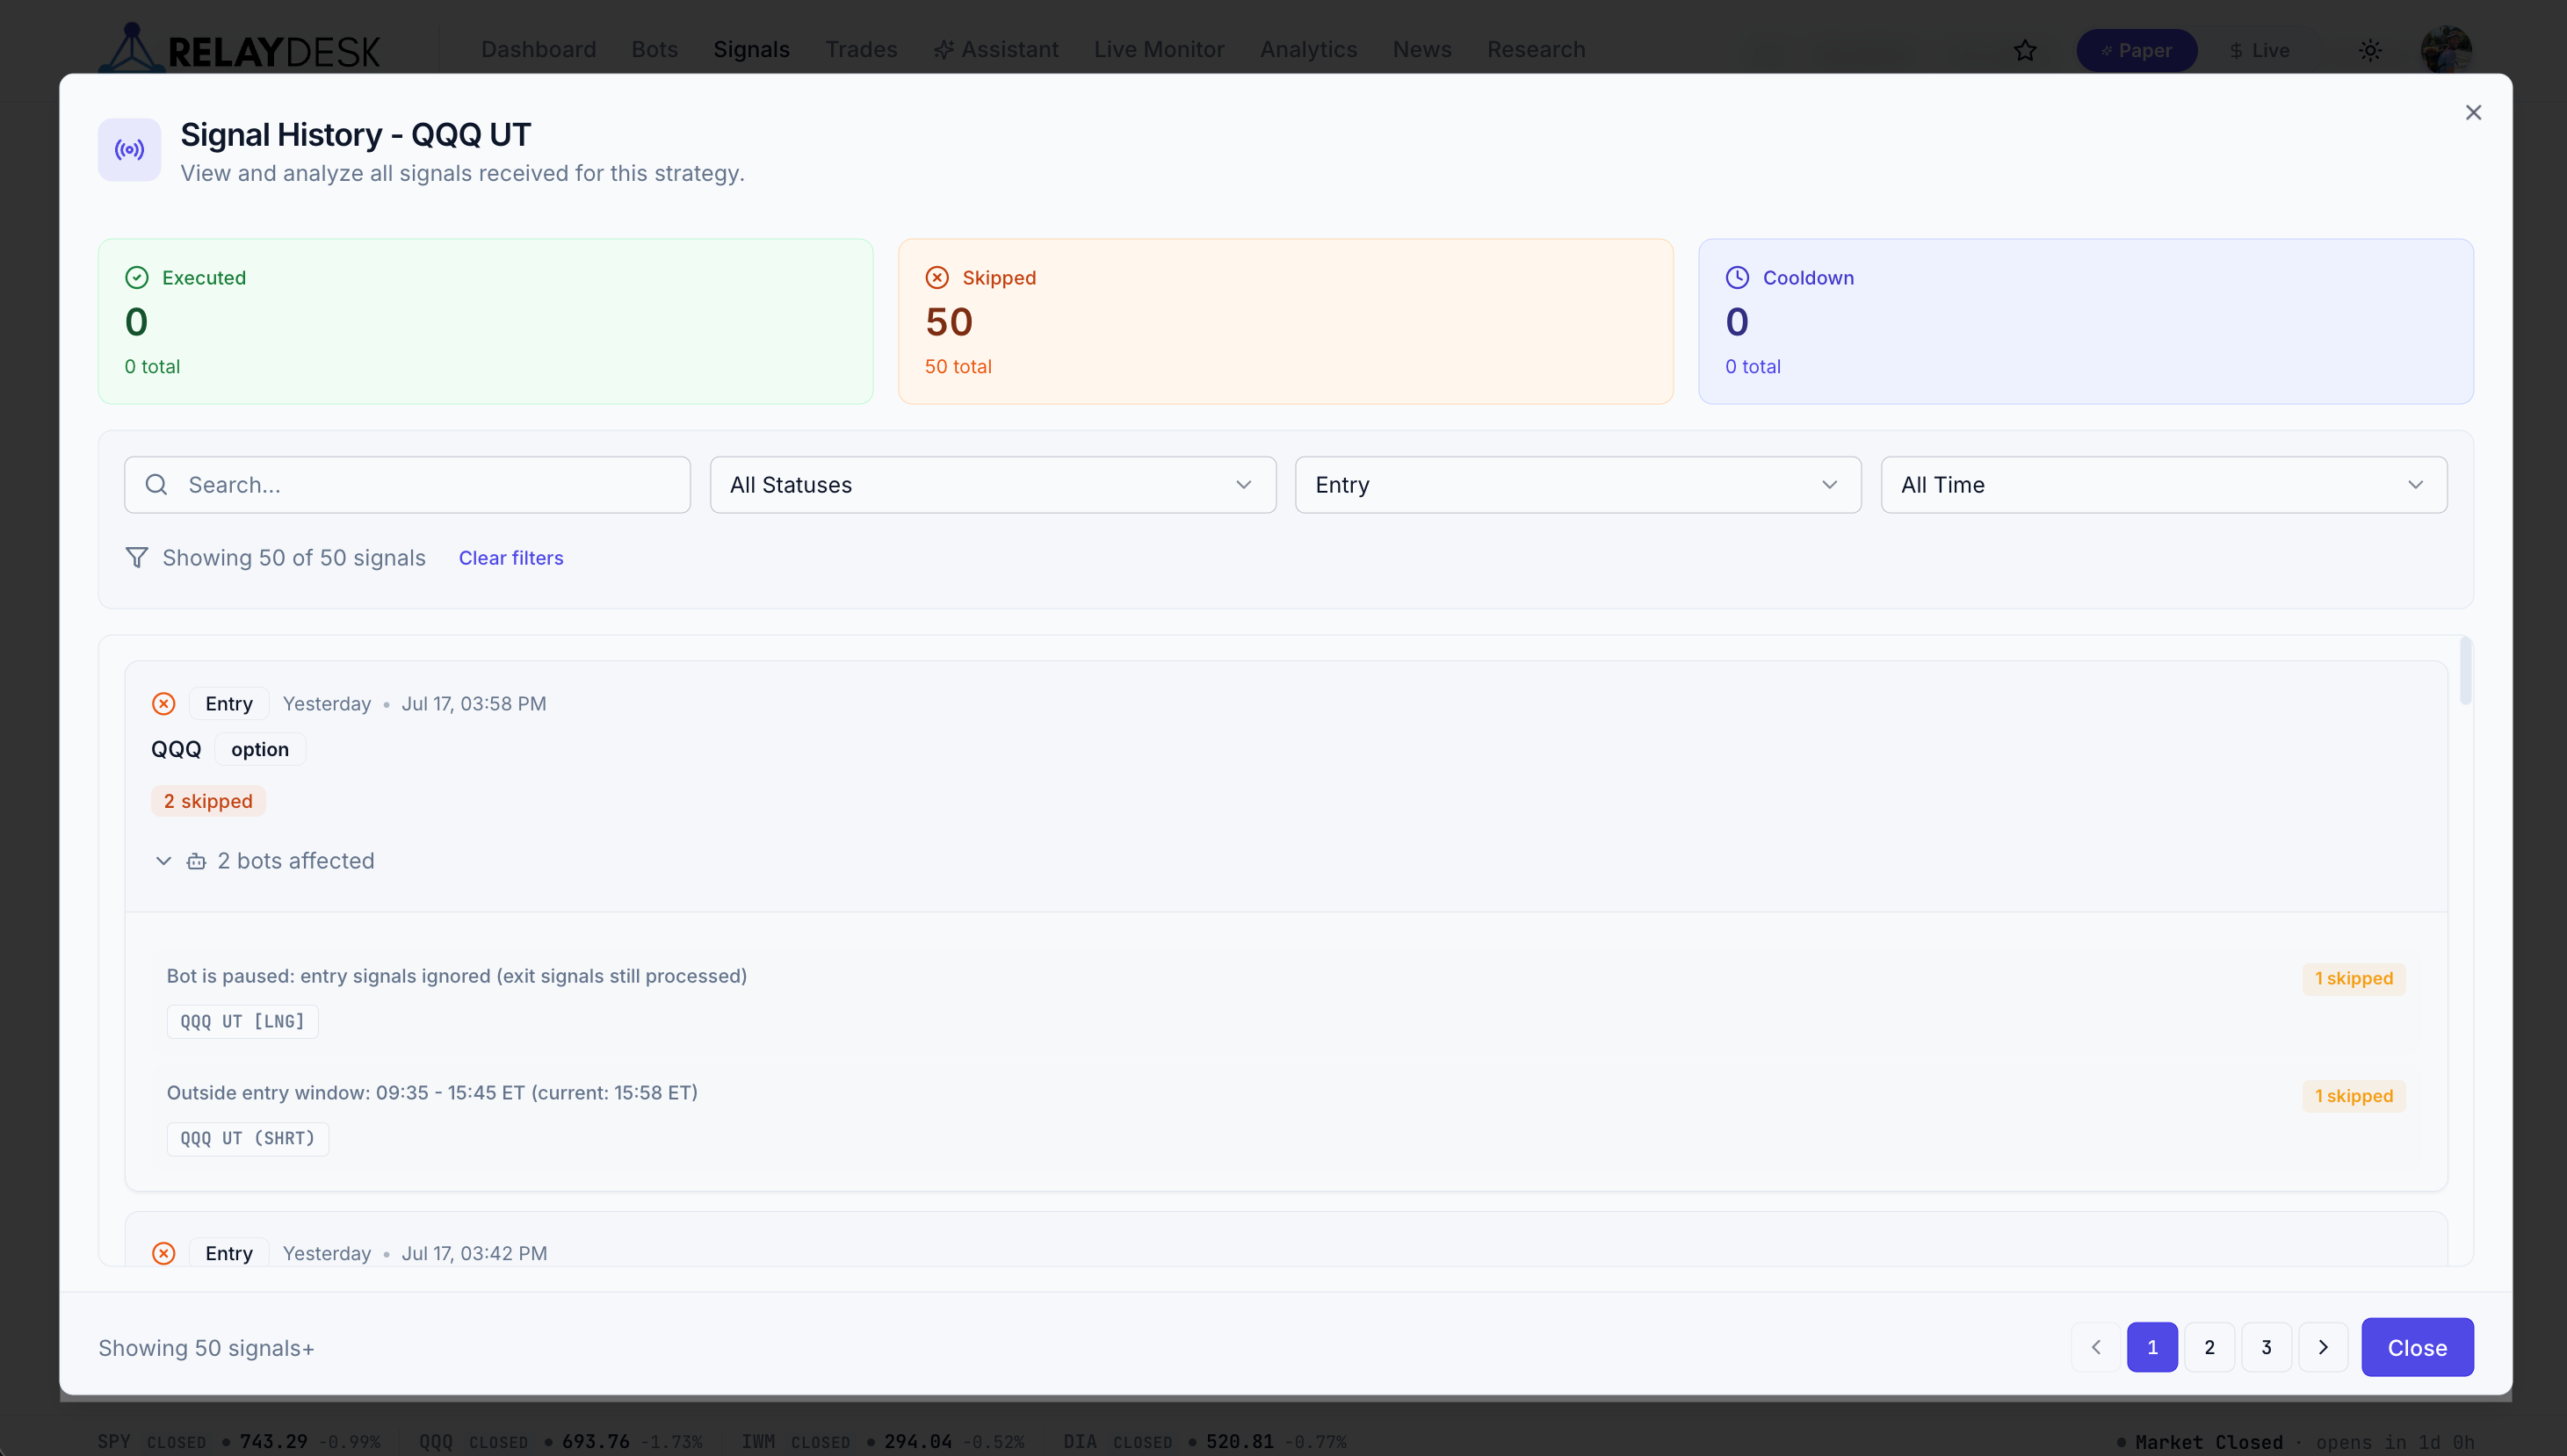Click the RelayDesk logo
The height and width of the screenshot is (1456, 2567).
[x=240, y=48]
